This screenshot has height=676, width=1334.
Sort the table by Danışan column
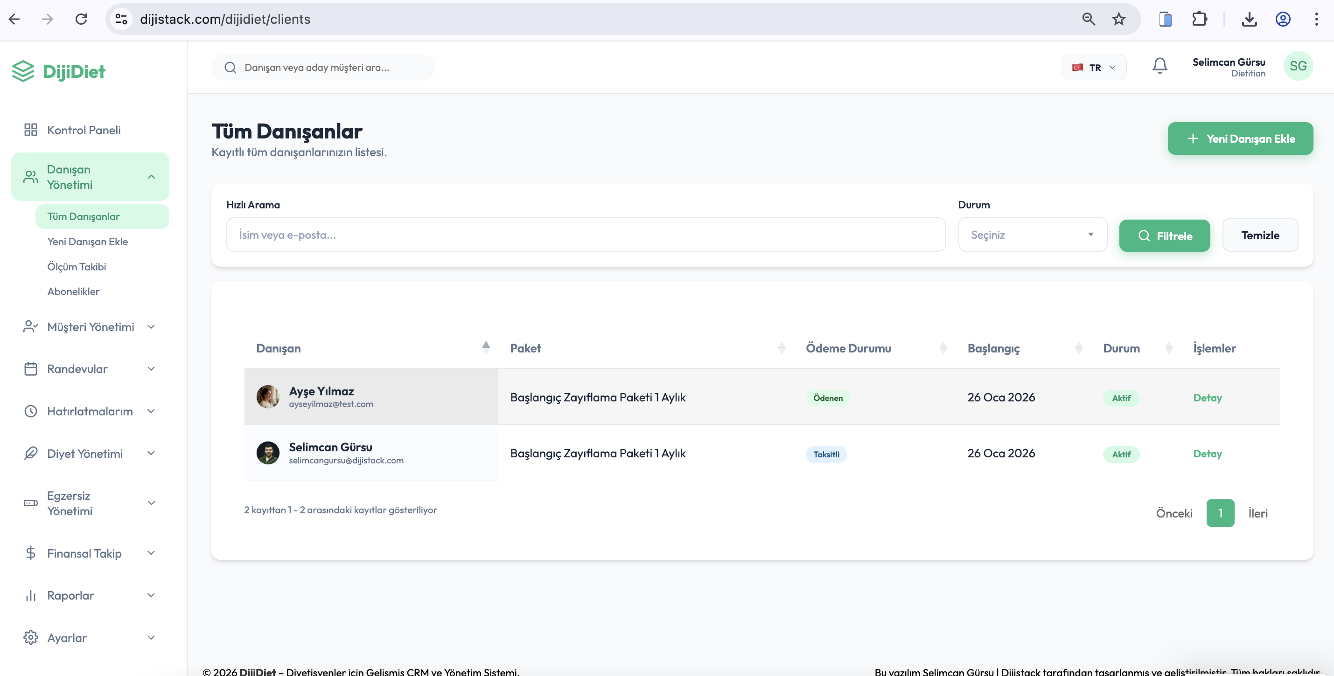[x=486, y=347]
